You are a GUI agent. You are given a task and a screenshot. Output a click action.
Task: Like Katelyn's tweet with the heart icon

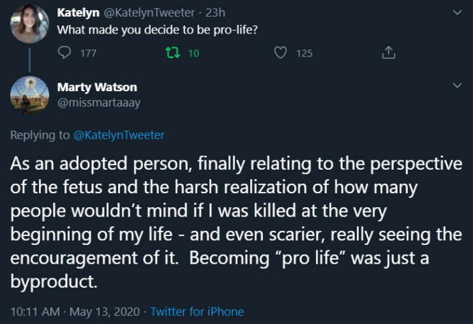[x=281, y=53]
